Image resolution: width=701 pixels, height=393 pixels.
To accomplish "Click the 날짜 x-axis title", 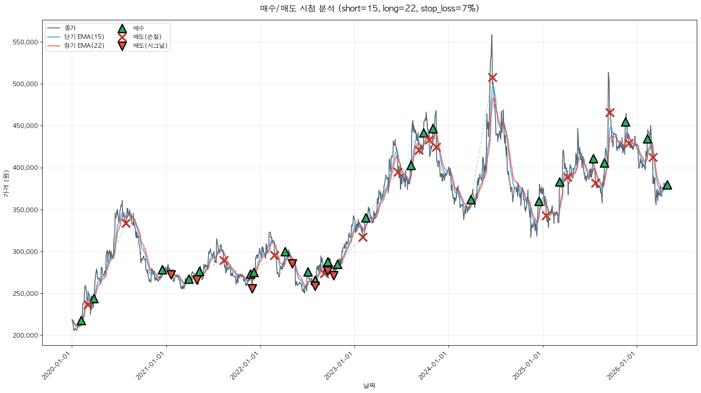I will (x=369, y=385).
